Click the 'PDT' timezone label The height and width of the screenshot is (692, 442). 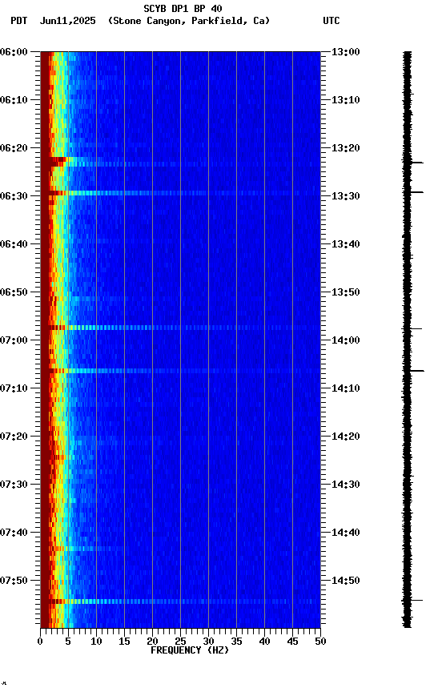tap(19, 21)
